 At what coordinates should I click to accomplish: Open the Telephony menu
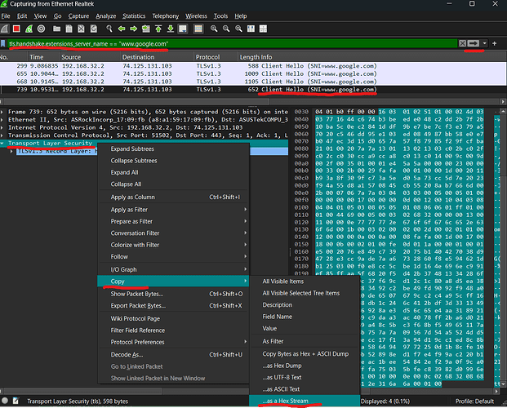(x=165, y=16)
